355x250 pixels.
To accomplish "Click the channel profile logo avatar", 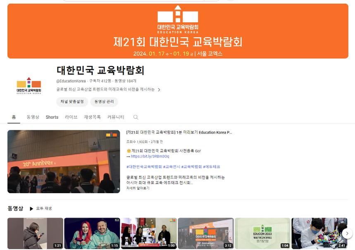I will tap(29, 86).
